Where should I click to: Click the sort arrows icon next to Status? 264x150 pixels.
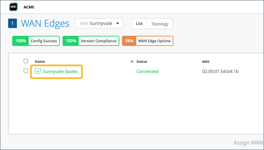pyautogui.click(x=132, y=62)
